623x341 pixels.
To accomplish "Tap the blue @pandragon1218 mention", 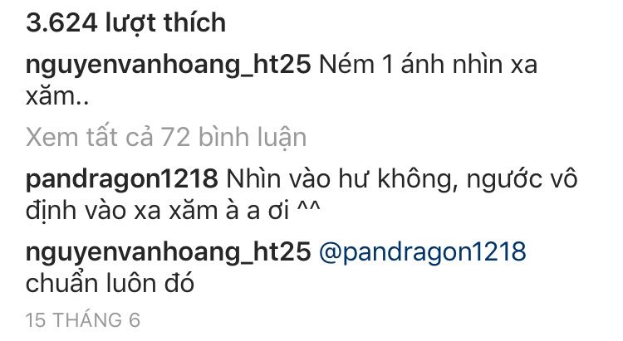I will pyautogui.click(x=422, y=252).
